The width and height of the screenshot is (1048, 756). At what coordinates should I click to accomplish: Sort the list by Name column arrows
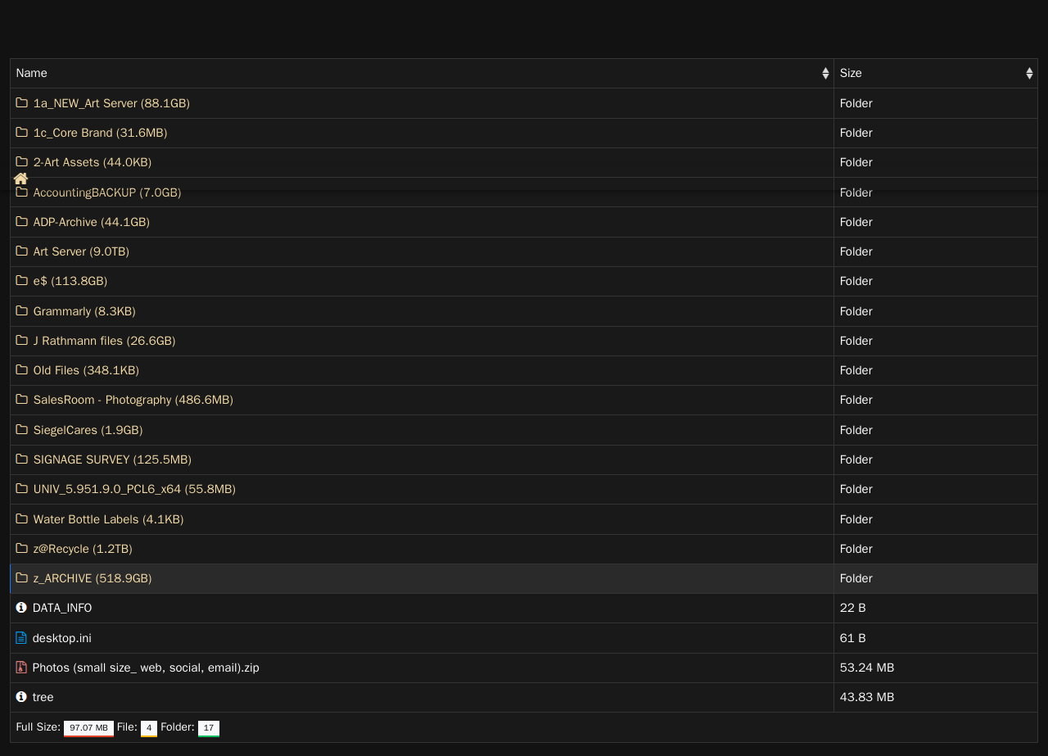[x=825, y=74]
